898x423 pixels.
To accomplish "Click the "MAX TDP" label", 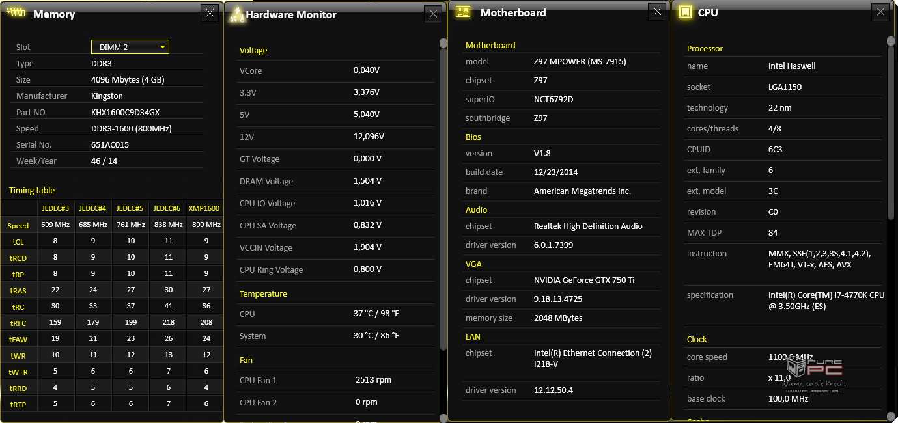I will tap(704, 232).
